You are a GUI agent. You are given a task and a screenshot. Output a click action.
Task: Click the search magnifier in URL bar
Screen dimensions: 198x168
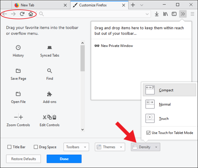(41, 14)
